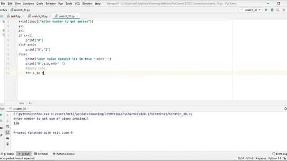Click the Python 3.8 interpreter selector

pyautogui.click(x=274, y=158)
